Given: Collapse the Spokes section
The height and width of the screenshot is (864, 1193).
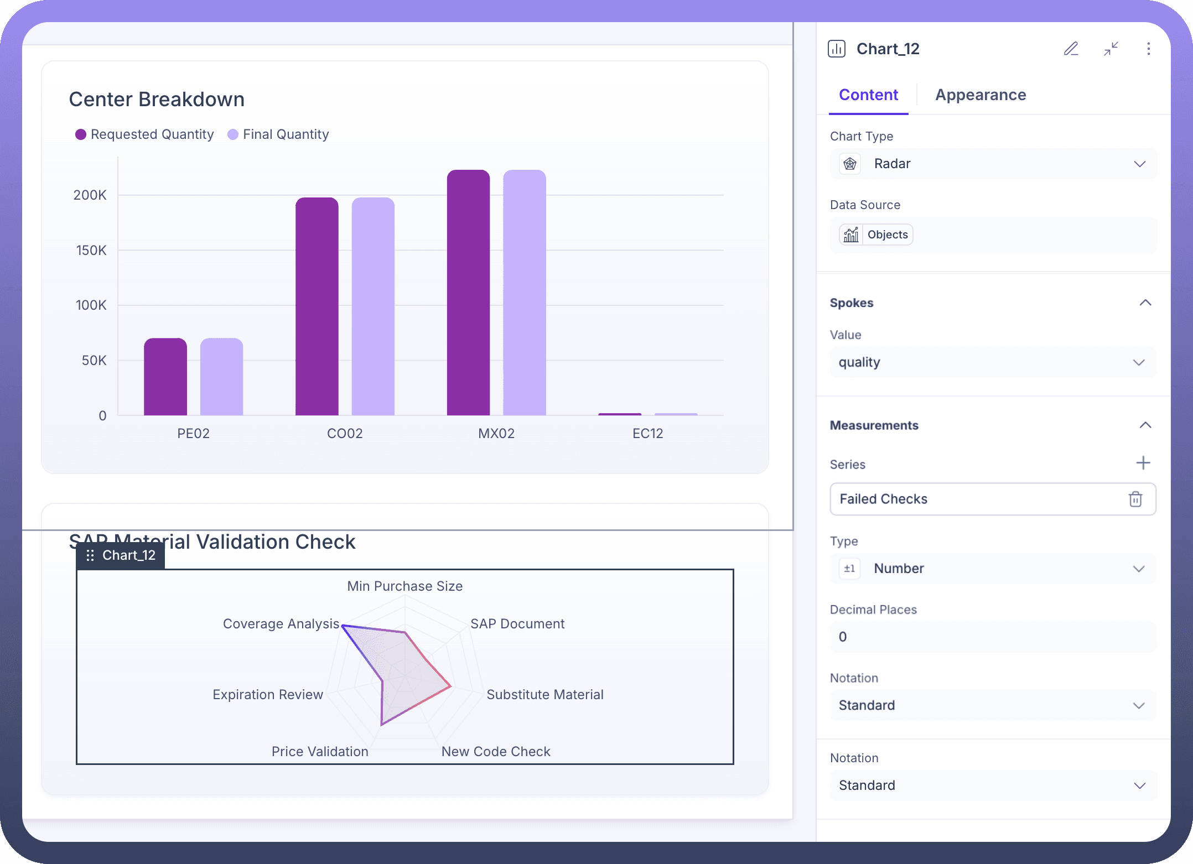Looking at the screenshot, I should (x=1145, y=303).
